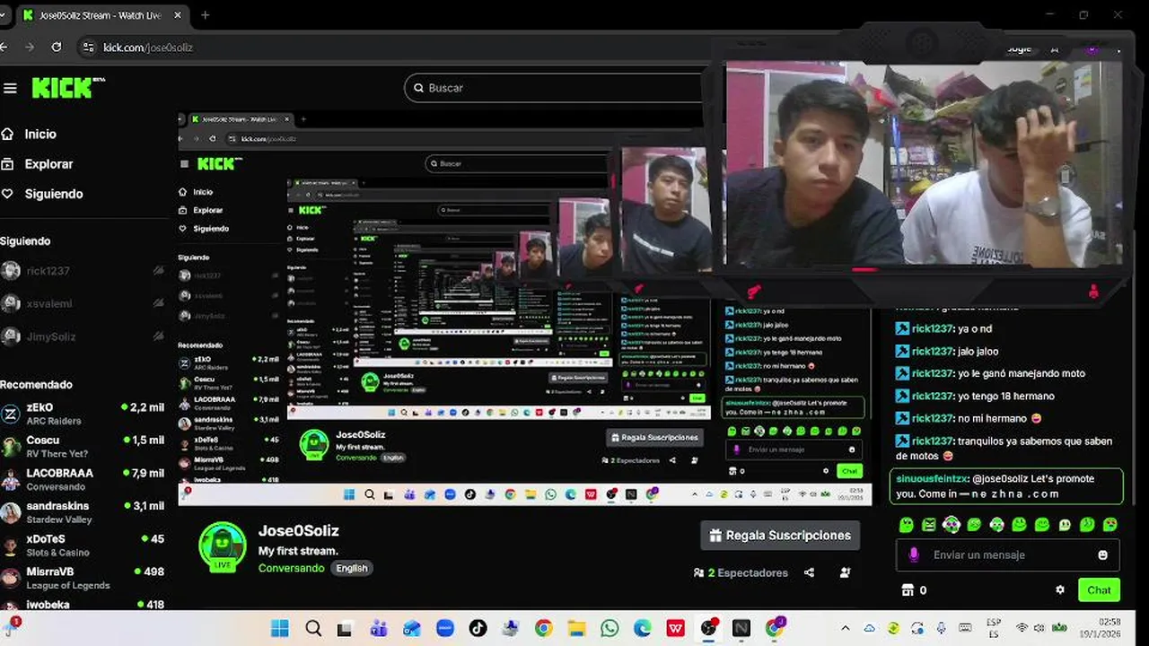Open WhatsApp from the taskbar
This screenshot has height=646, width=1149.
pos(610,628)
